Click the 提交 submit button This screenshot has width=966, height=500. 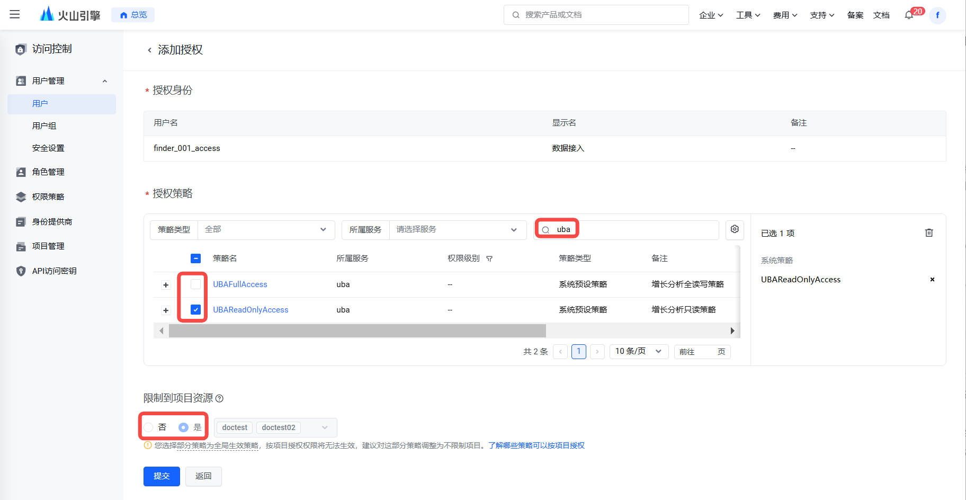point(162,476)
